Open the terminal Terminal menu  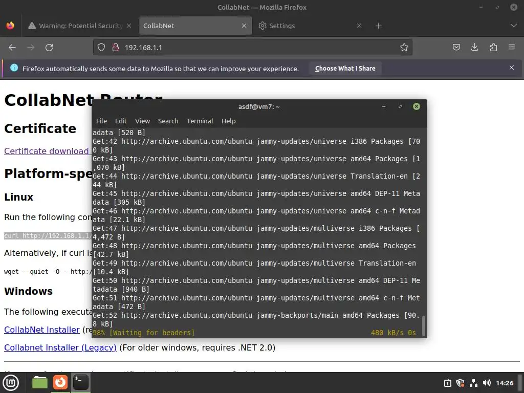200,121
